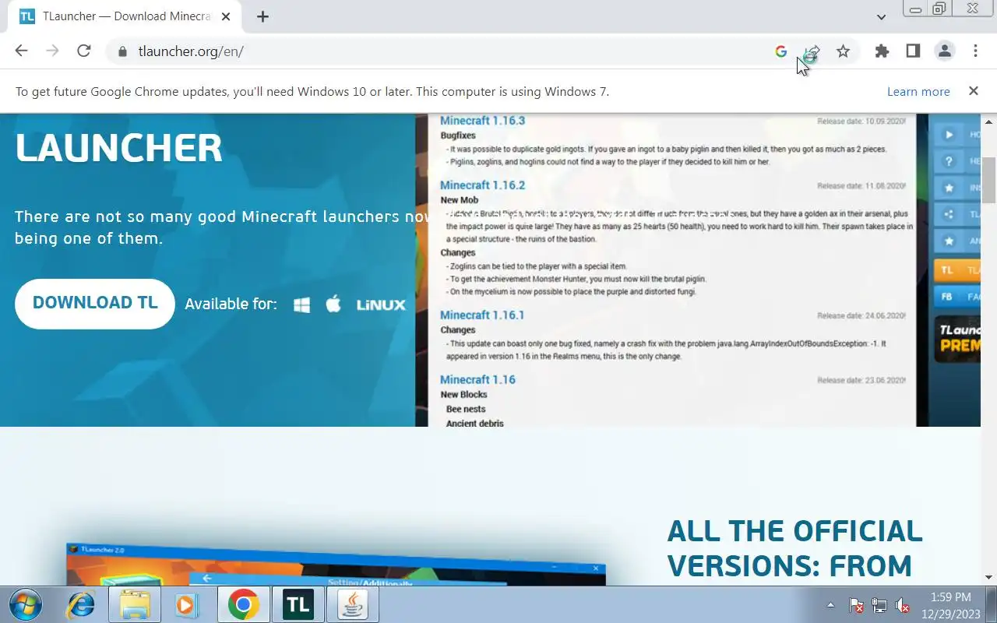Screen dimensions: 997x623
Task: Choose the Windows platform icon
Action: pyautogui.click(x=301, y=304)
